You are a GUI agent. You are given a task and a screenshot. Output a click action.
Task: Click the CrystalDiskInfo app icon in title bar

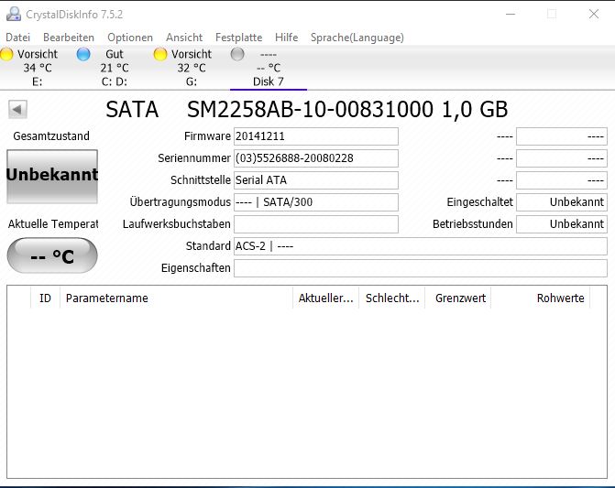[14, 14]
